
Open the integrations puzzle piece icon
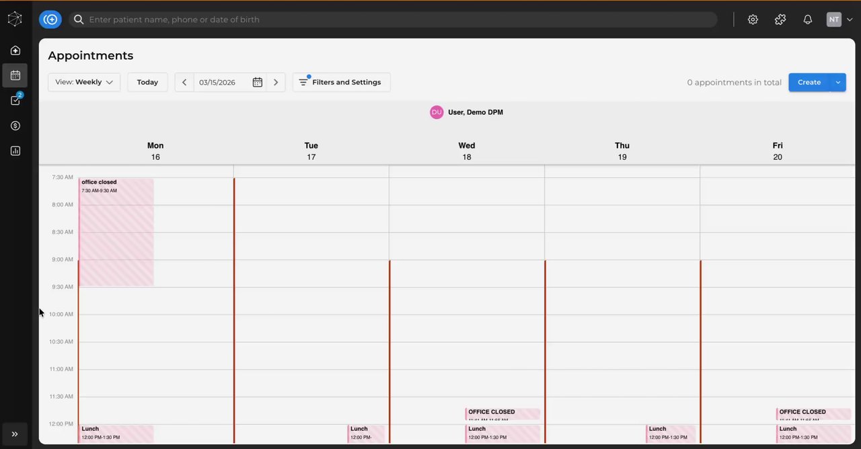(x=780, y=19)
